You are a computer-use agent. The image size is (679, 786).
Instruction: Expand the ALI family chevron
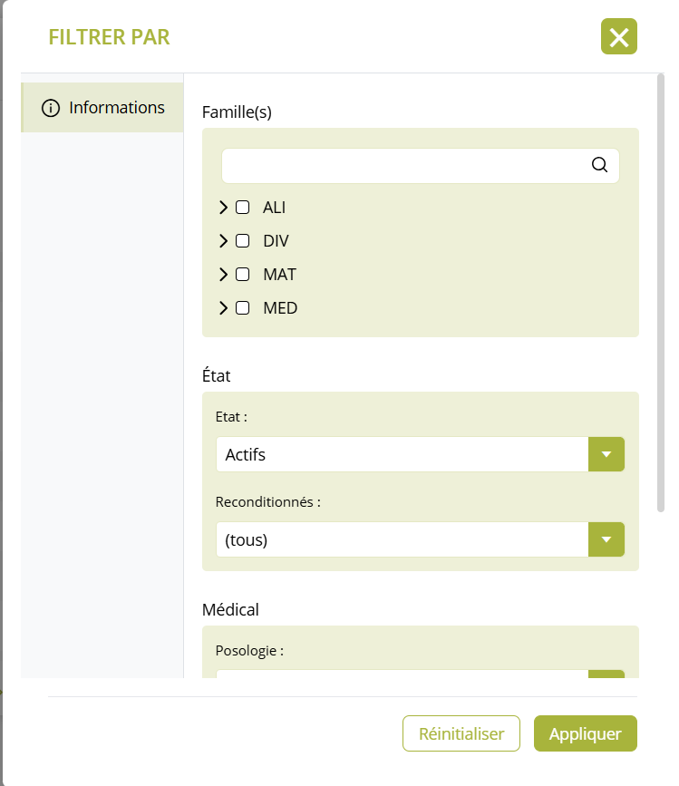tap(224, 208)
